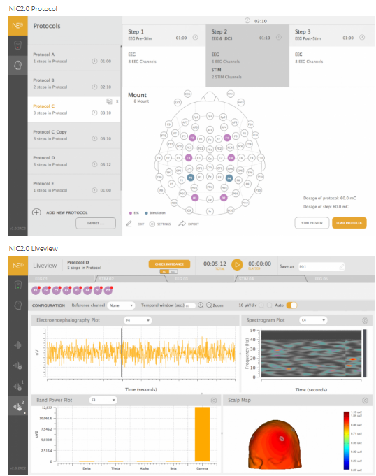Screen dimensions: 376x476
Task: Increase µV/div scale with plus icon
Action: click(261, 305)
